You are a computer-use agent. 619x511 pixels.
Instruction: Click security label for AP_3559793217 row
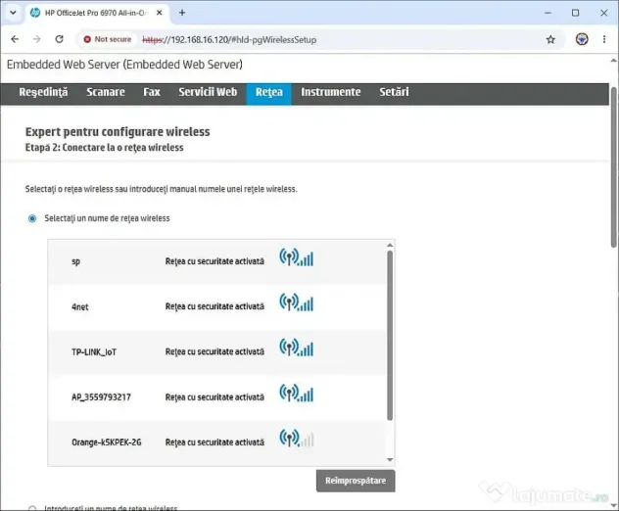[x=214, y=397]
